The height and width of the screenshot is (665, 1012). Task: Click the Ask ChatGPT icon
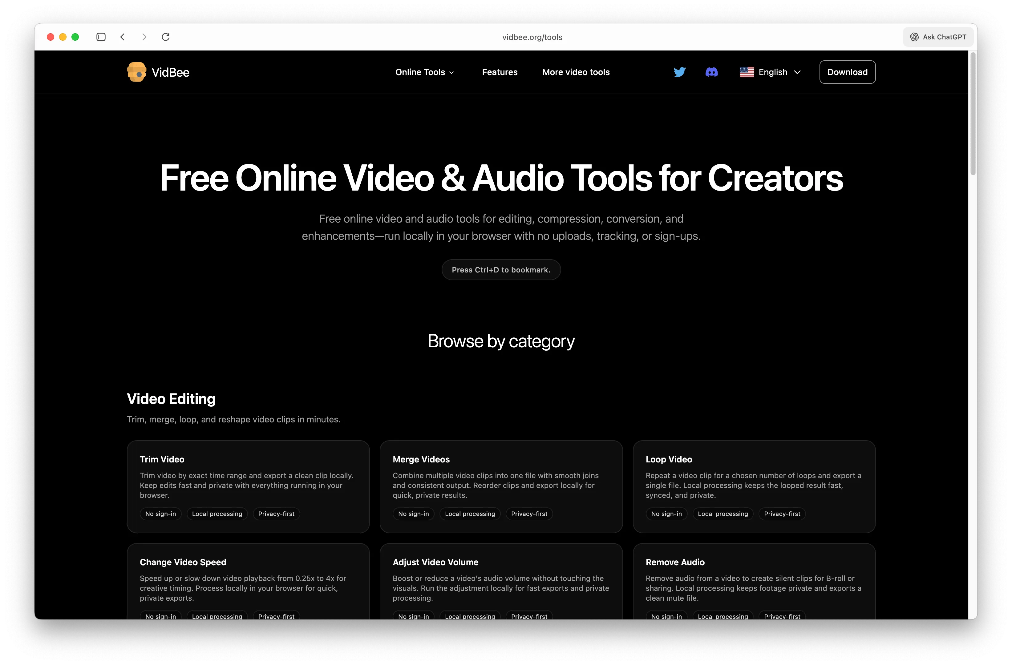(x=914, y=37)
